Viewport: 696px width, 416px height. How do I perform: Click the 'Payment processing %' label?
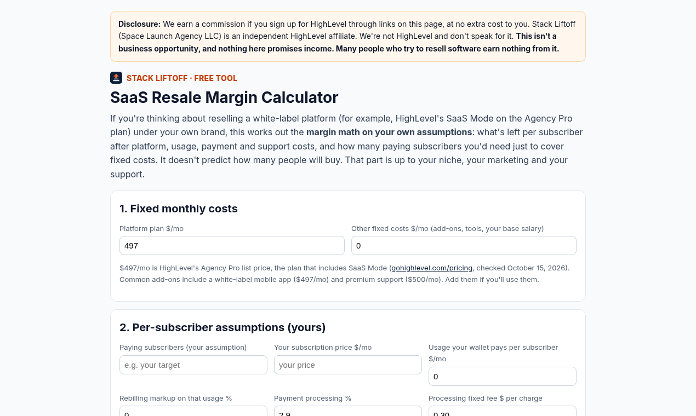coord(313,398)
